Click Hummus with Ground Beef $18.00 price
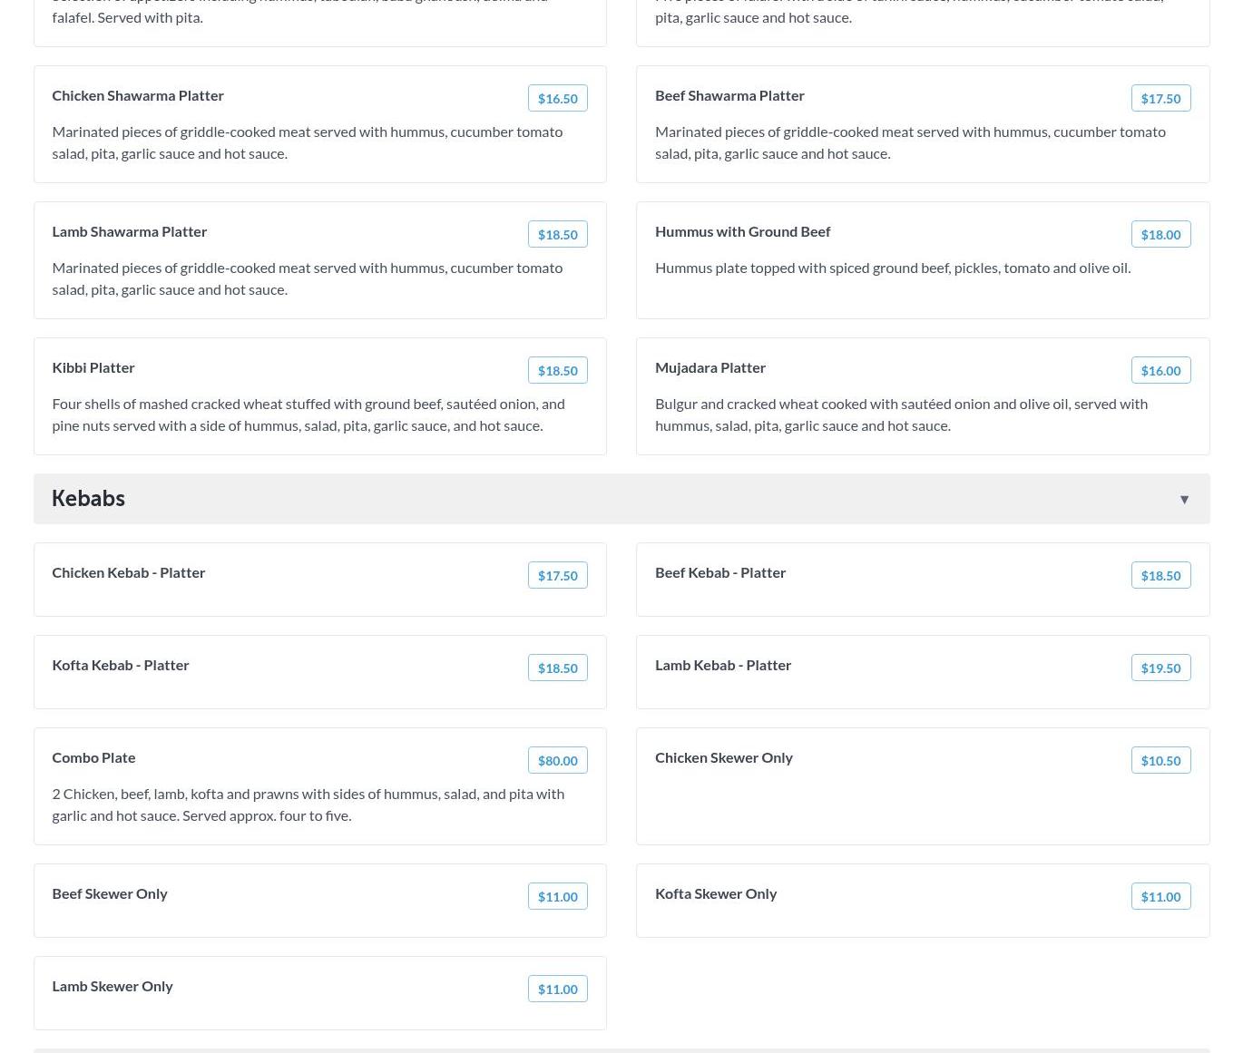This screenshot has height=1053, width=1243. tap(1160, 234)
